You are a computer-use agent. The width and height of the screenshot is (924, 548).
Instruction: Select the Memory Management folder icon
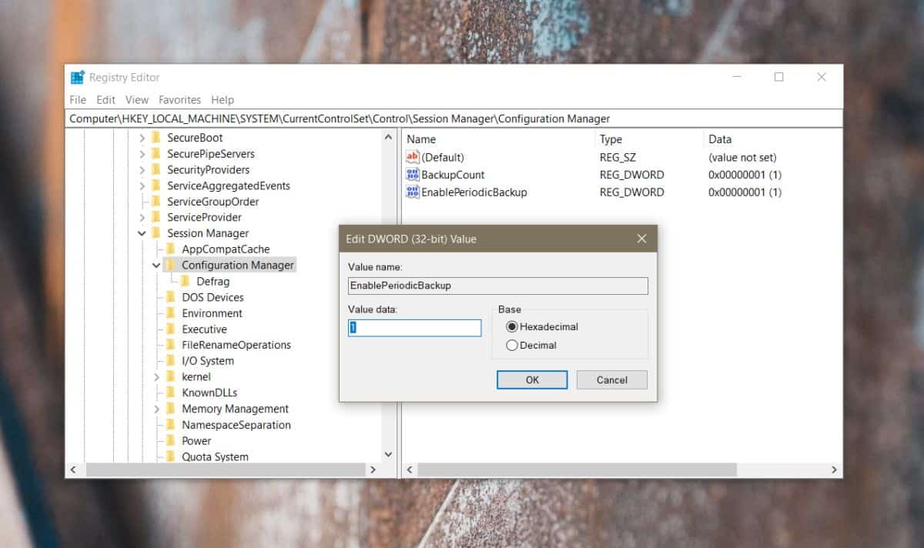pyautogui.click(x=171, y=409)
